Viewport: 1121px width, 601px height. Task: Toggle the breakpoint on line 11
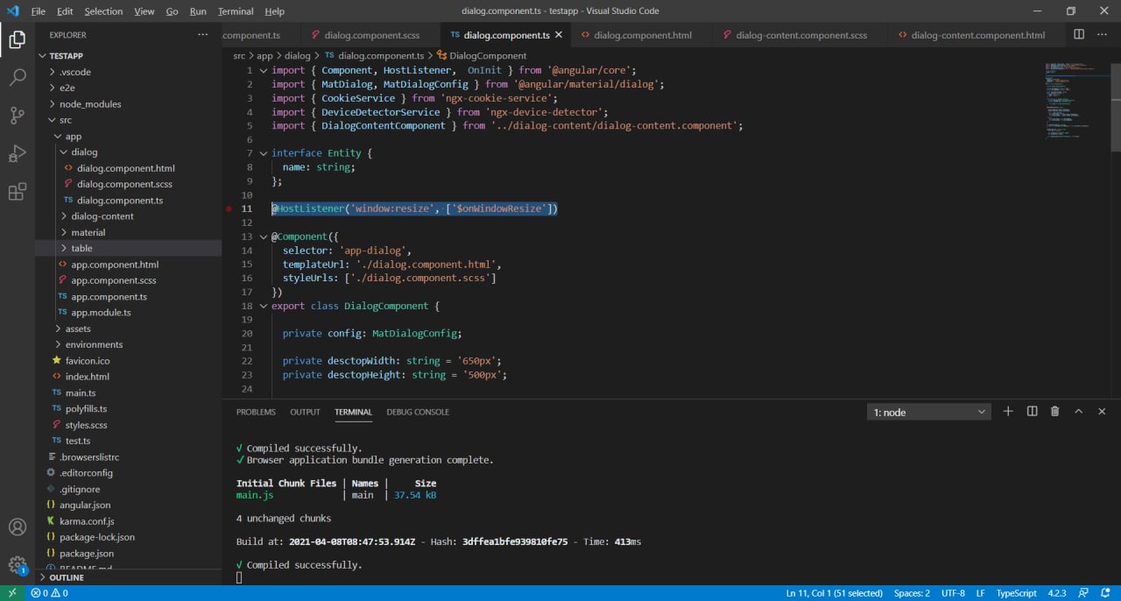(x=229, y=209)
